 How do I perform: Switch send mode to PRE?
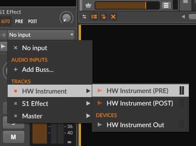tap(19, 21)
